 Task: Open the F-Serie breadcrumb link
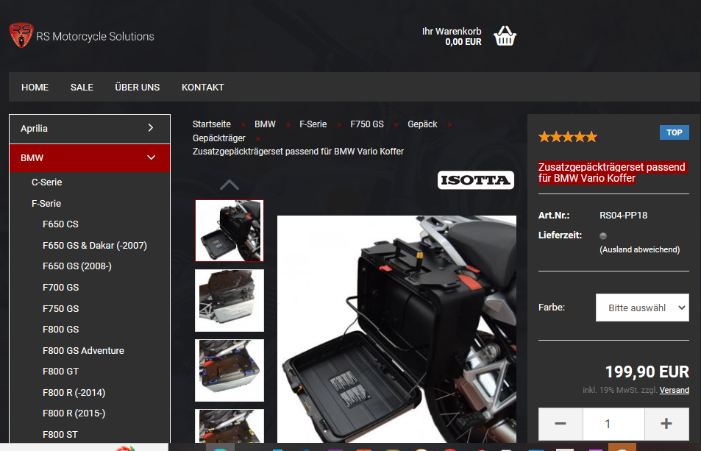point(313,124)
